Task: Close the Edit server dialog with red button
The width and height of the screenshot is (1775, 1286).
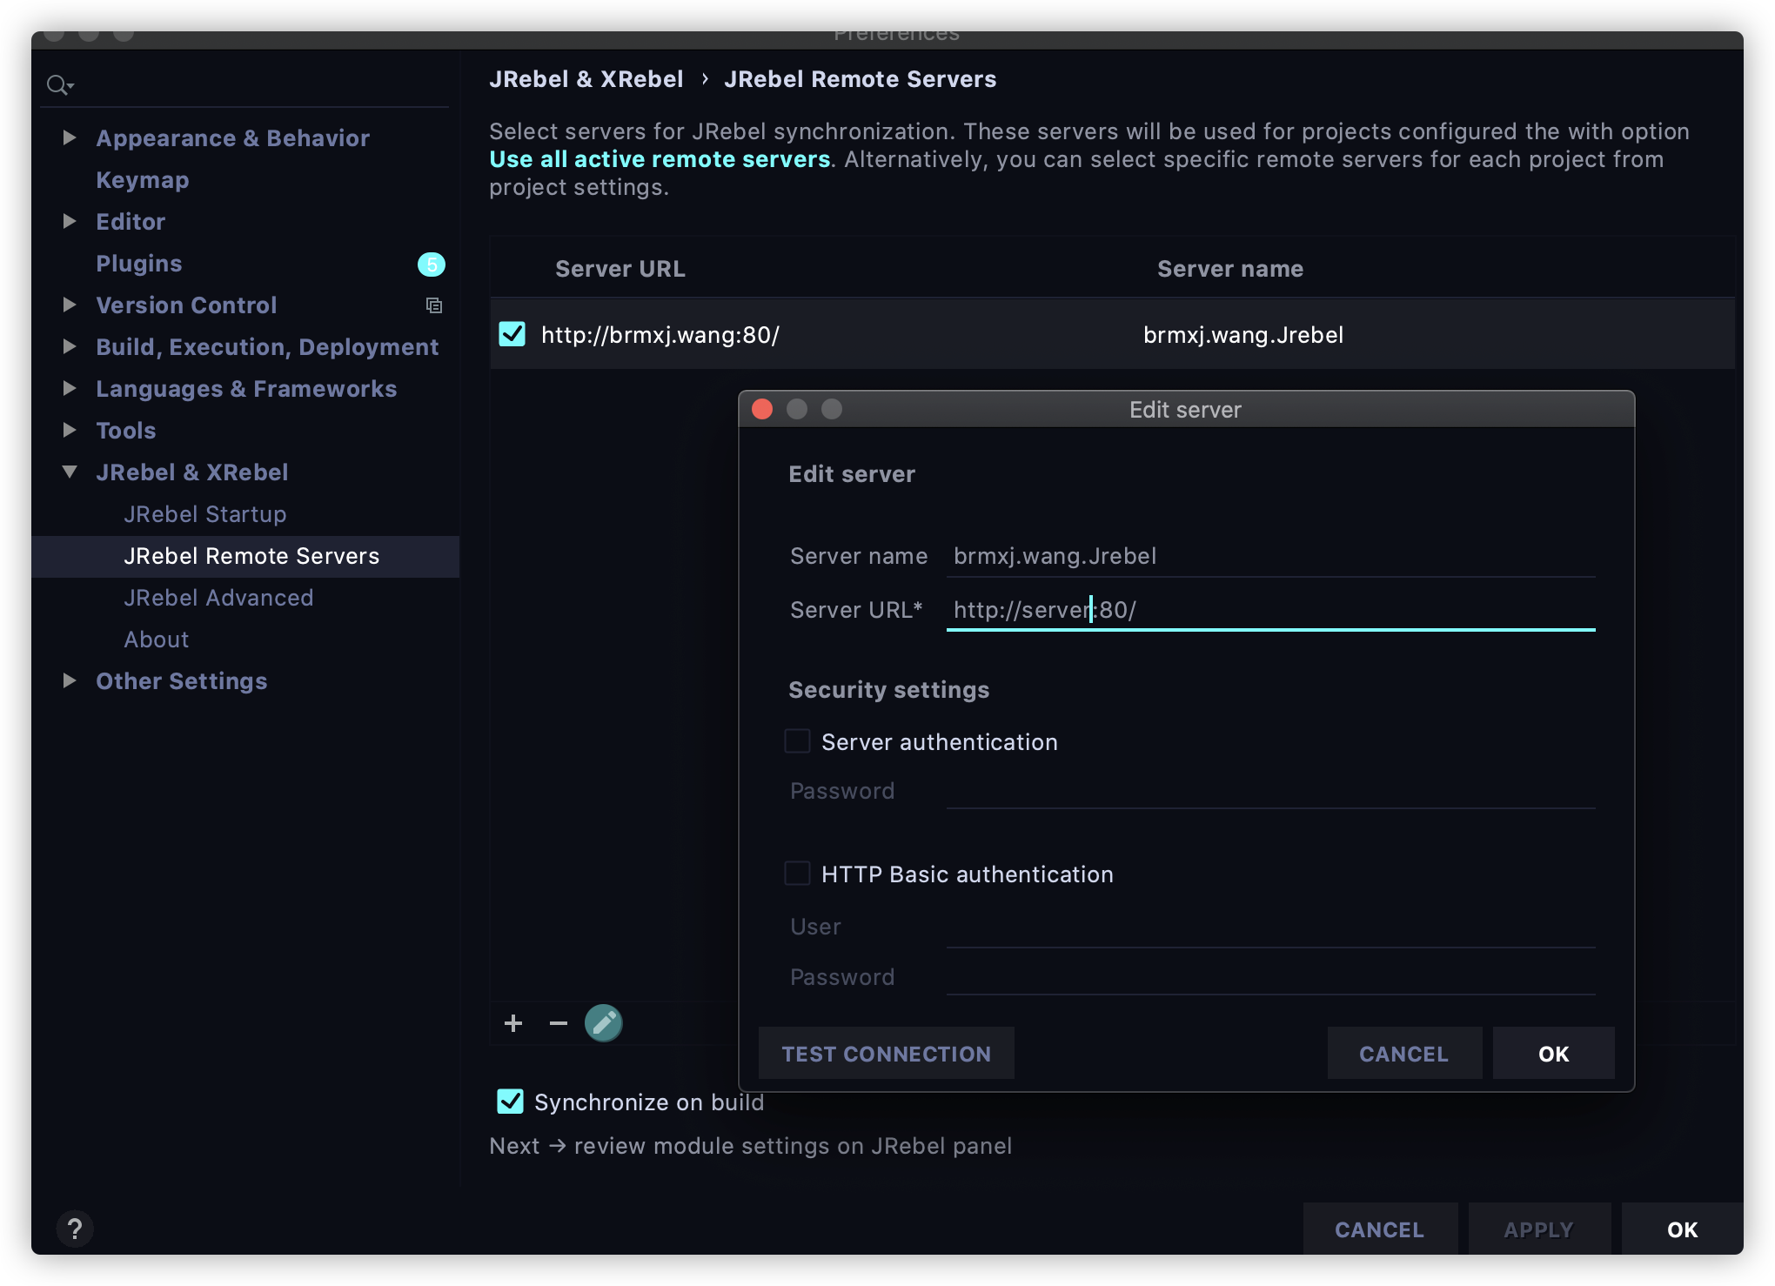Action: [x=762, y=409]
